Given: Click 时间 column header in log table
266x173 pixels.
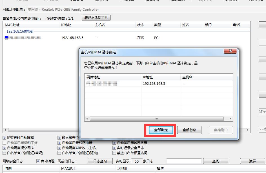Looking at the screenshot, I should point(31,169).
